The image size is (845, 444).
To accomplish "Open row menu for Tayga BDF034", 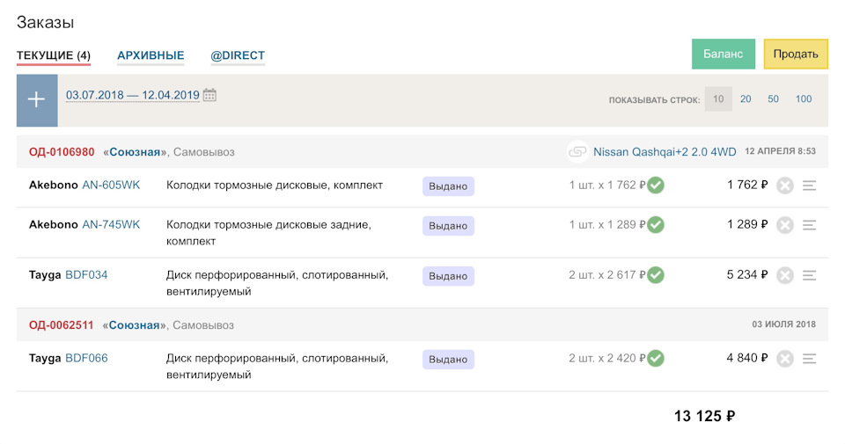I will point(810,275).
